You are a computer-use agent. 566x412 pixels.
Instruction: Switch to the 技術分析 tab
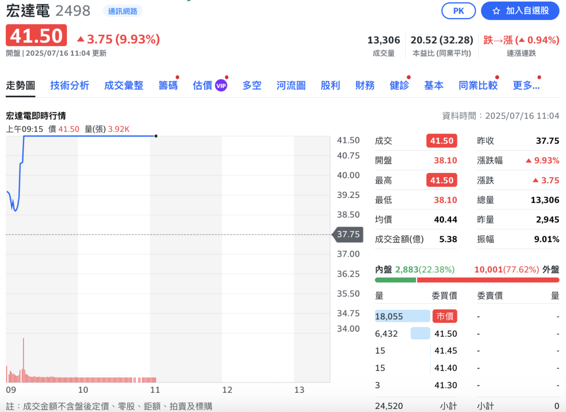[70, 85]
